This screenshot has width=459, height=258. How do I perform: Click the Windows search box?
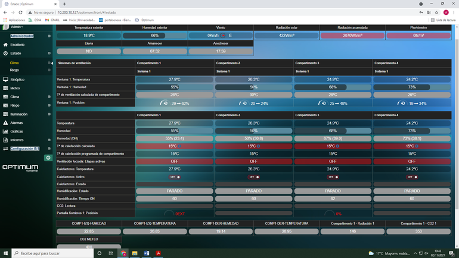52,253
